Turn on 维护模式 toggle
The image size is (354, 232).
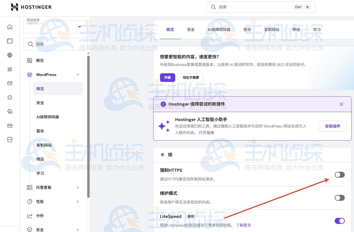pos(340,198)
